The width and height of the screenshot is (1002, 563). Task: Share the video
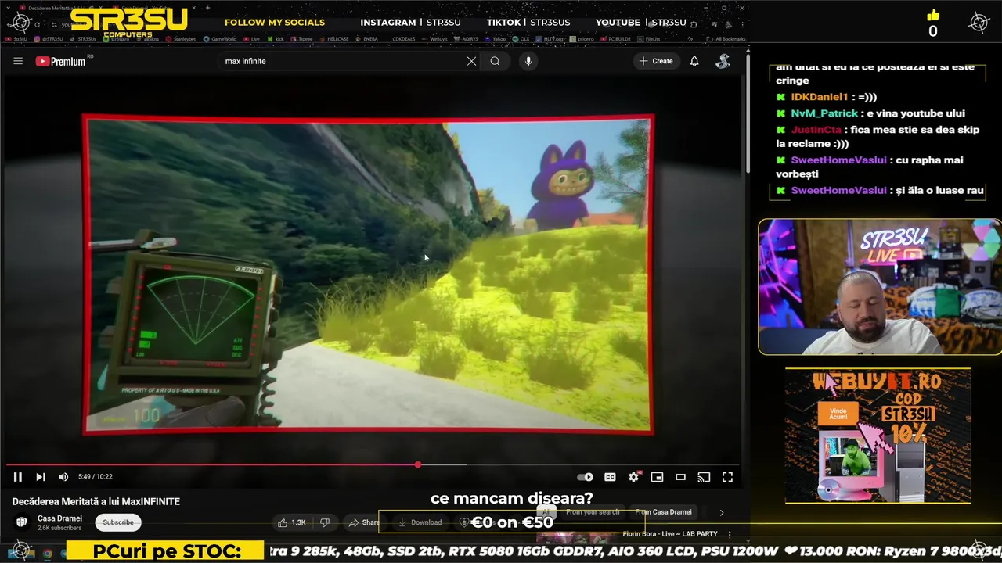point(364,522)
